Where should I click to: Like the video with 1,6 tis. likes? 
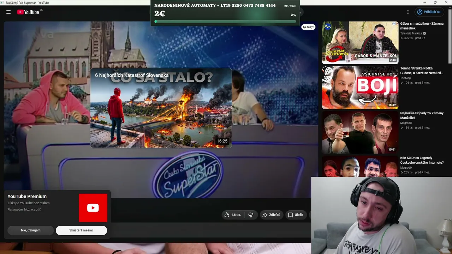coord(233,215)
